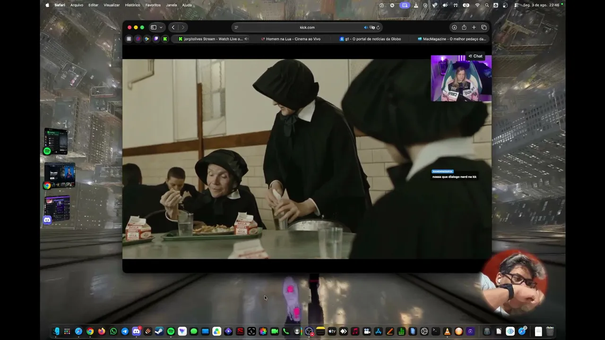Mute audio via address bar speaker icon
The image size is (605, 340).
[x=366, y=27]
